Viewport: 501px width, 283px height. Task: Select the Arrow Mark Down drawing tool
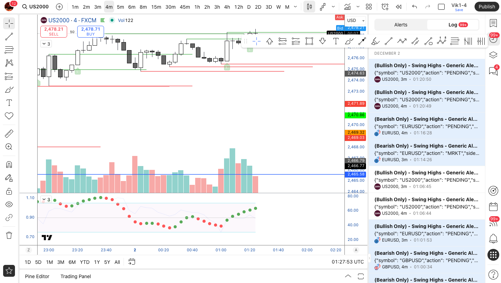(323, 41)
